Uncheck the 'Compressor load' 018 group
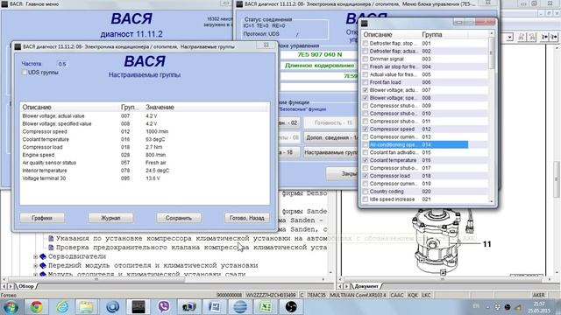This screenshot has height=315, width=561. point(366,176)
